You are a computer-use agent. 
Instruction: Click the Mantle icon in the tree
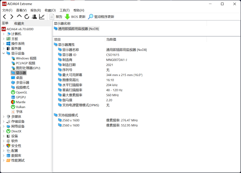coord(13,102)
